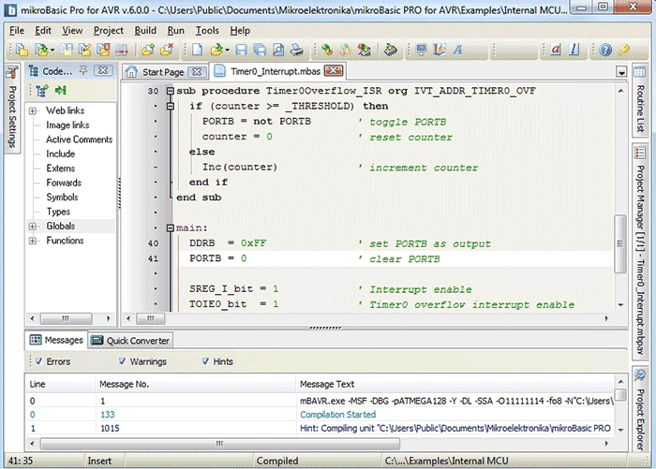Image resolution: width=656 pixels, height=469 pixels.
Task: Expand the Web links tree node
Action: [33, 111]
